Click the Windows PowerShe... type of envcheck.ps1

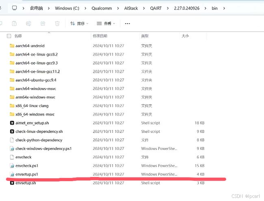tap(159, 166)
